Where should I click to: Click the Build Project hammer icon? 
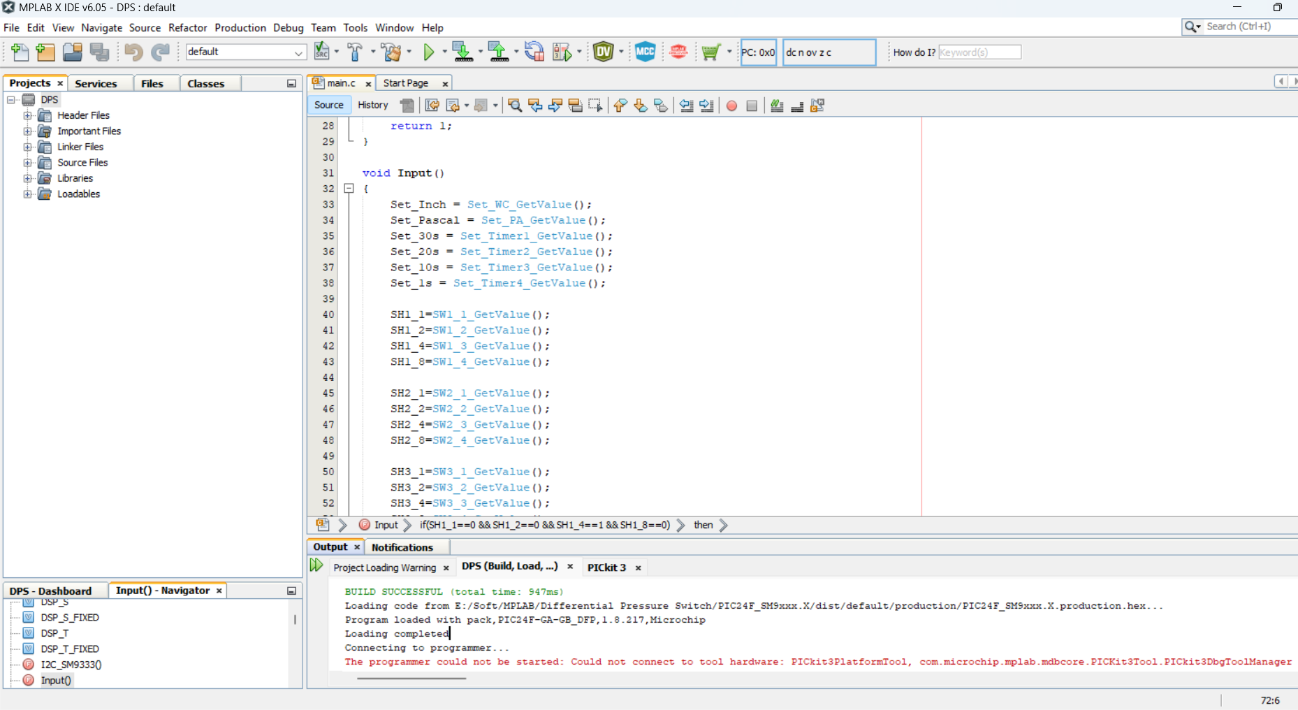tap(355, 52)
